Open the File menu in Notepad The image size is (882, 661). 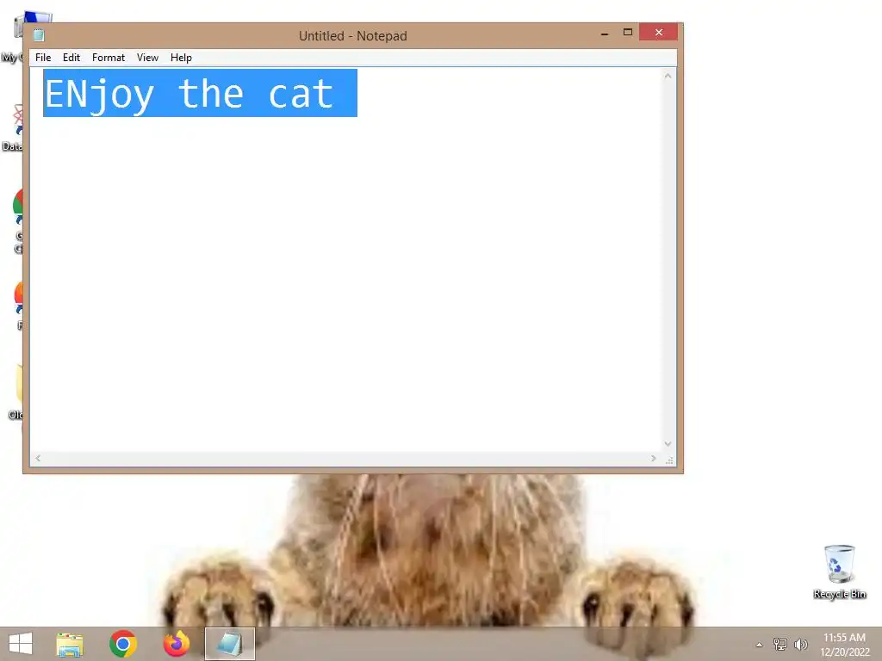point(43,58)
